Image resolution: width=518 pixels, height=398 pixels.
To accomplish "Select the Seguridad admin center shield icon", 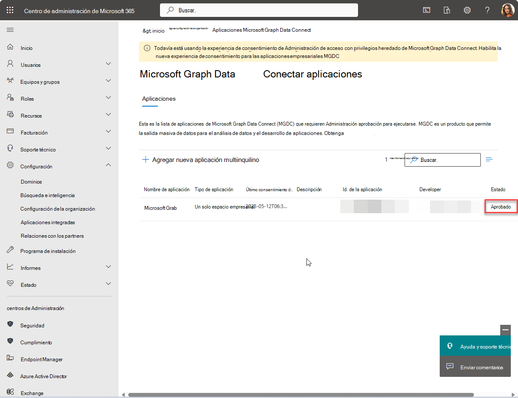I will click(x=10, y=325).
